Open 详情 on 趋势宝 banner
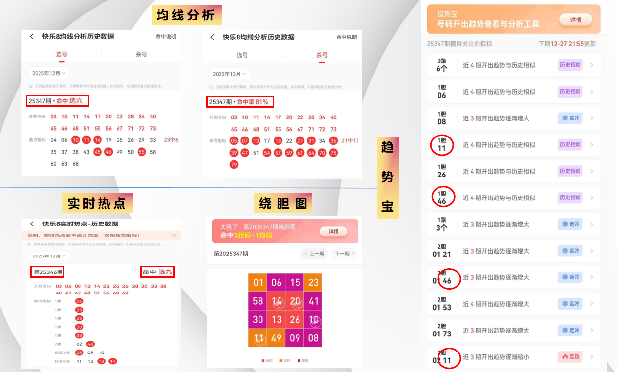 click(x=576, y=20)
